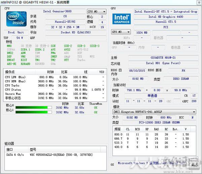Click the AVX2 feature flag

click(67, 50)
